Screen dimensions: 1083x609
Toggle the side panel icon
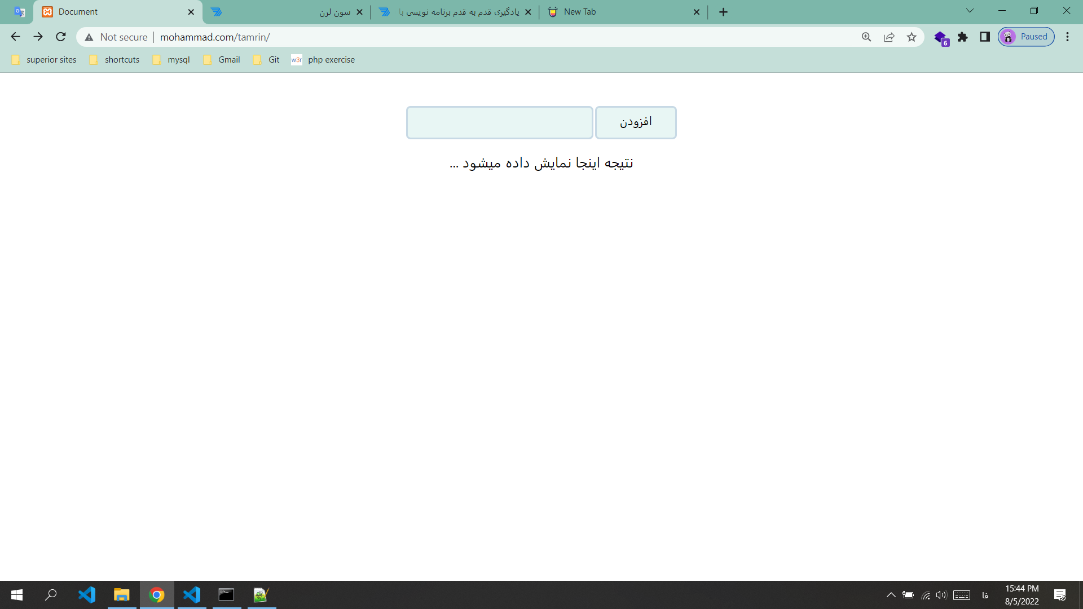(985, 37)
